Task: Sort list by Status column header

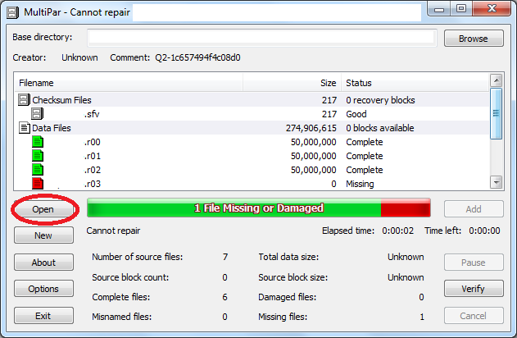Action: [x=415, y=83]
